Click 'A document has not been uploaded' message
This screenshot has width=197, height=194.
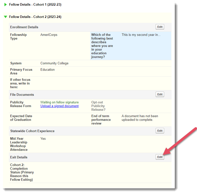[139, 118]
